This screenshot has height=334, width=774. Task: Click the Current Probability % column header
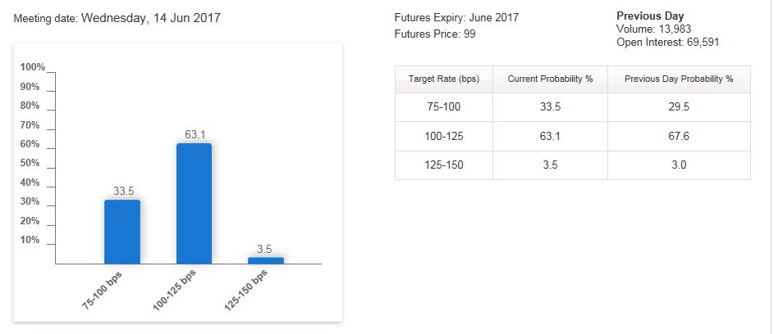(x=550, y=79)
